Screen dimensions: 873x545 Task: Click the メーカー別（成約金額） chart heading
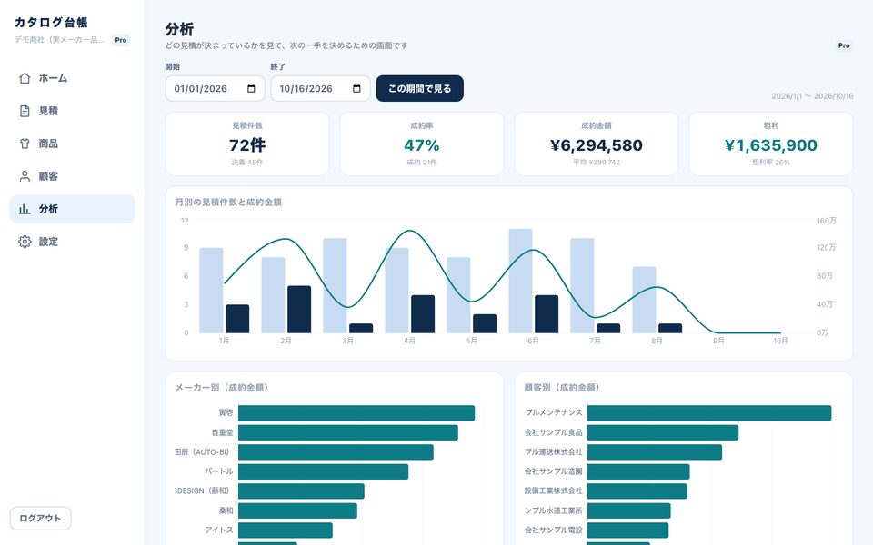coord(222,388)
